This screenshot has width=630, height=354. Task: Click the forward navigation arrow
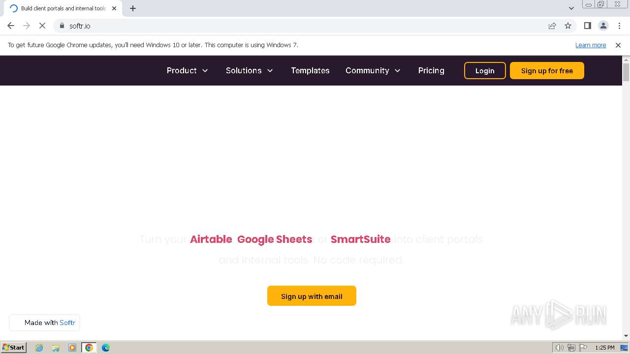(x=27, y=26)
